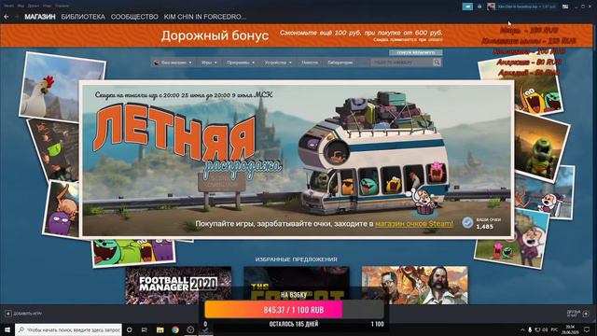Click the green-helmet soldier photo on right
Image resolution: width=597 pixels, height=336 pixels.
[541, 147]
